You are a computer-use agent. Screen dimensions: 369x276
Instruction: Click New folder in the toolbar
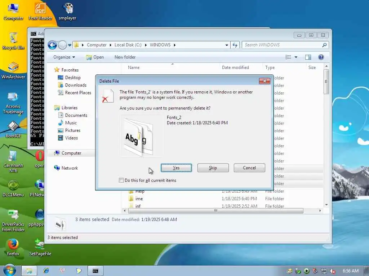125,57
